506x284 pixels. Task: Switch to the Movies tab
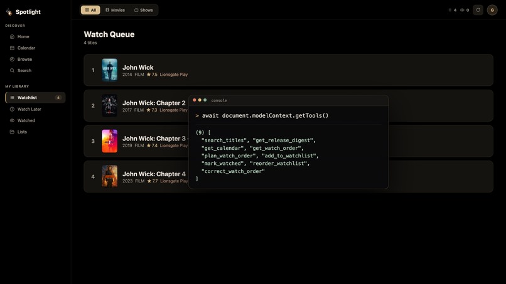(116, 10)
